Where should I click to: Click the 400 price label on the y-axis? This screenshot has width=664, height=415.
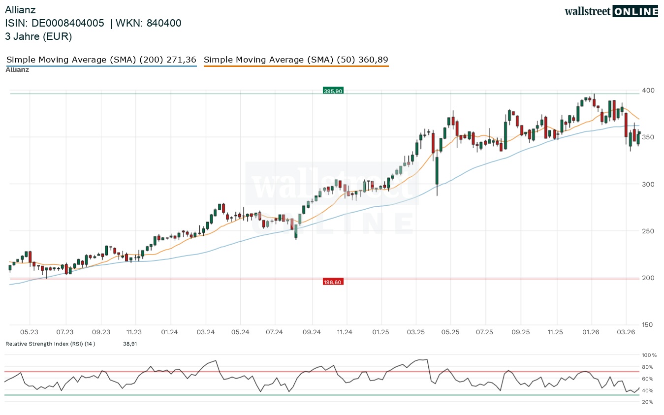(647, 90)
